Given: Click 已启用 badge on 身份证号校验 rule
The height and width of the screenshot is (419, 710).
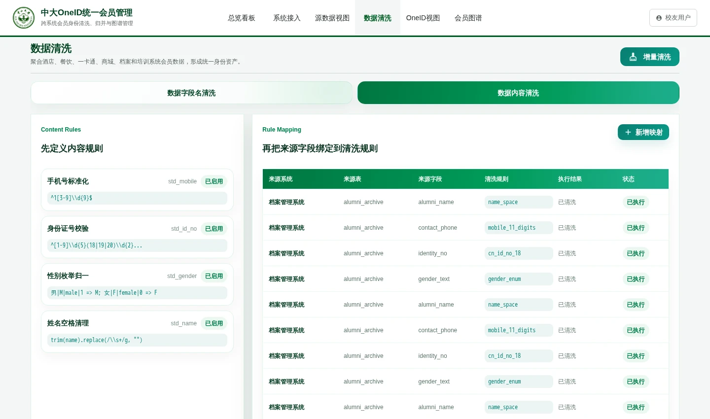Looking at the screenshot, I should (214, 229).
